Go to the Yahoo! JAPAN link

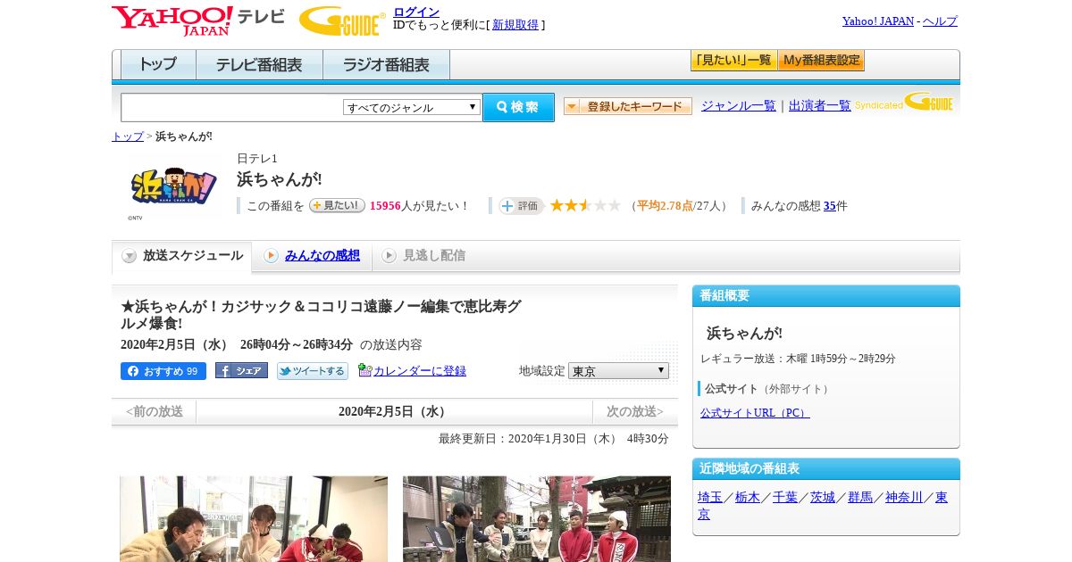point(878,21)
